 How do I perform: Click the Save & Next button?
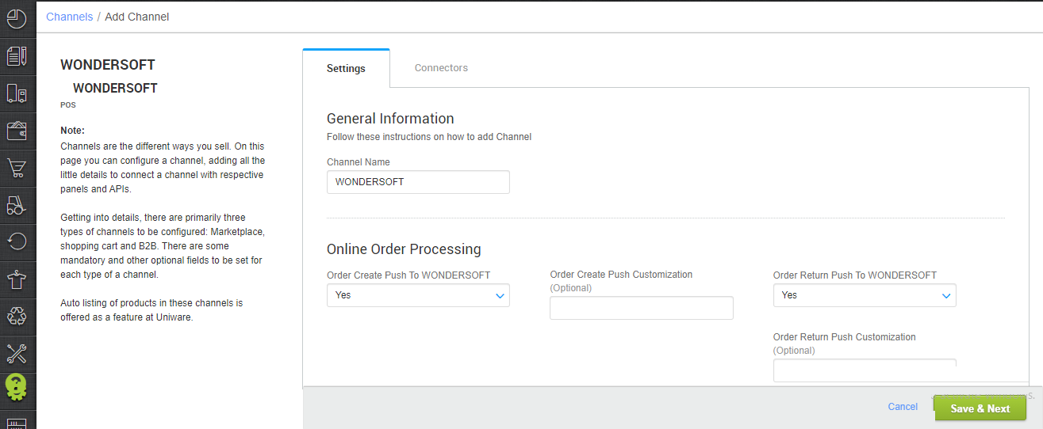tap(980, 408)
